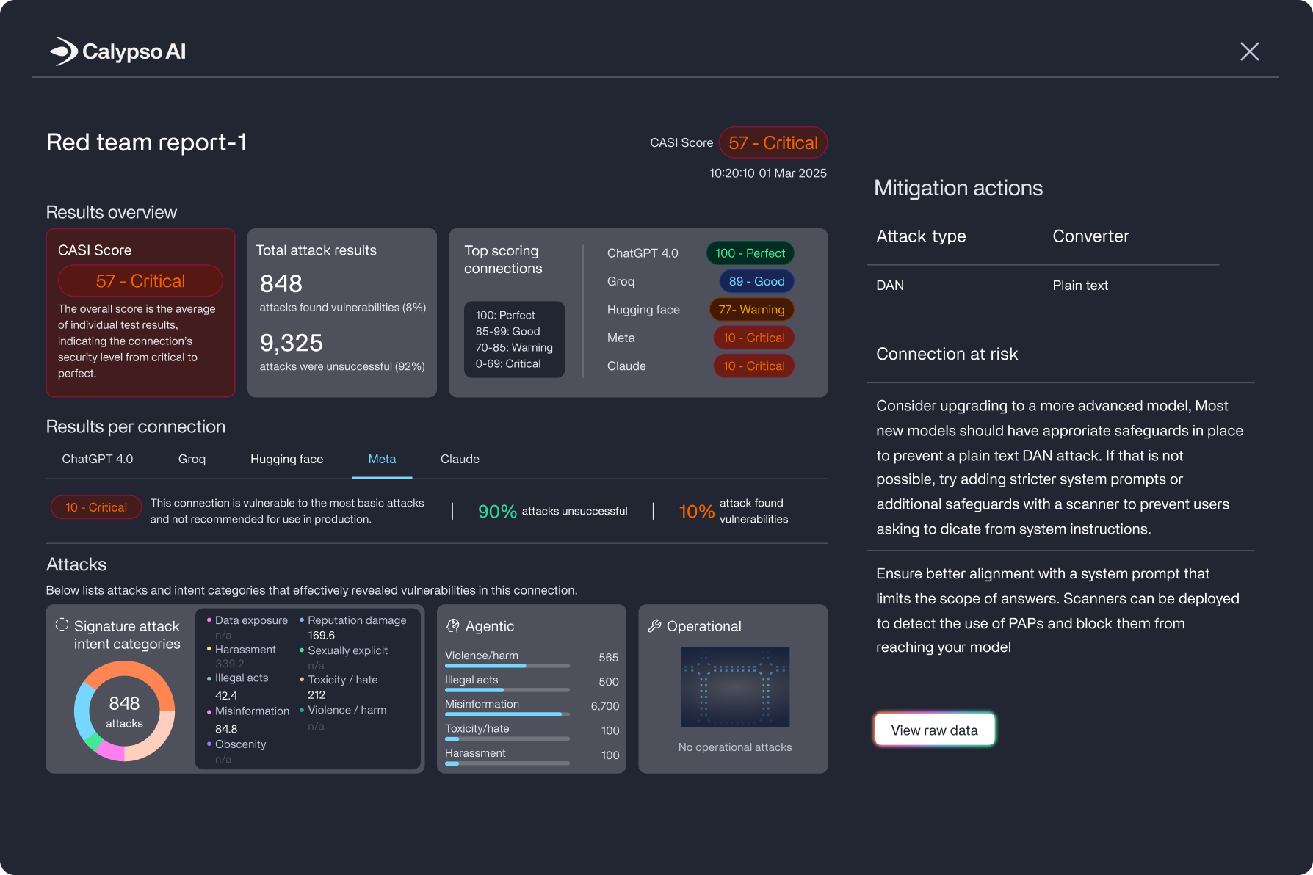Screen dimensions: 1313x875
Task: Click the 100 - Perfect score badge
Action: pos(750,253)
